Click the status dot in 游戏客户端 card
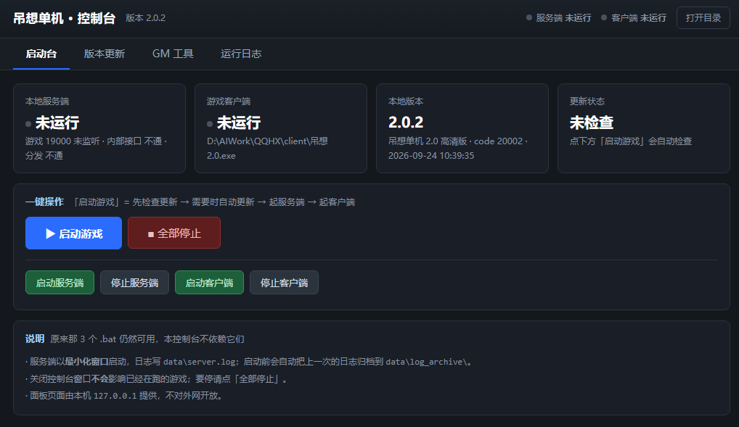The image size is (739, 427). [210, 124]
